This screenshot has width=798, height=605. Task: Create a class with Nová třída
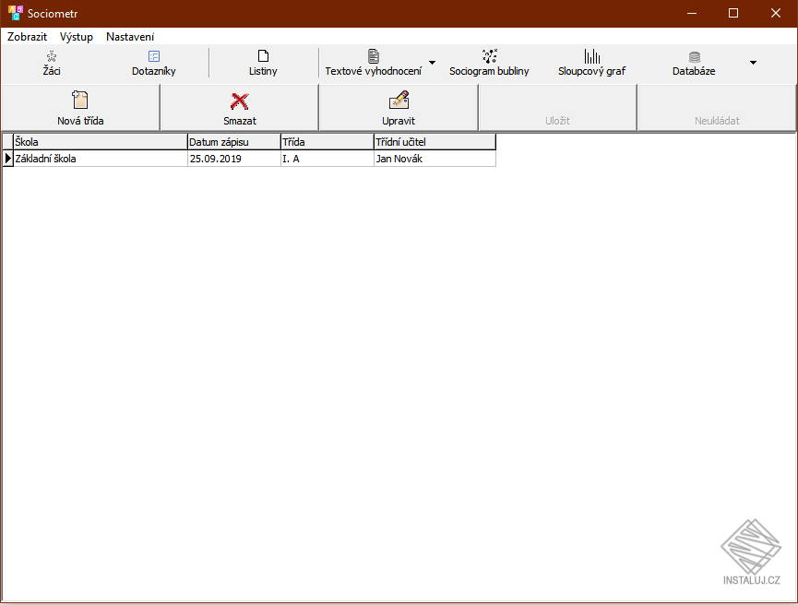[x=80, y=108]
